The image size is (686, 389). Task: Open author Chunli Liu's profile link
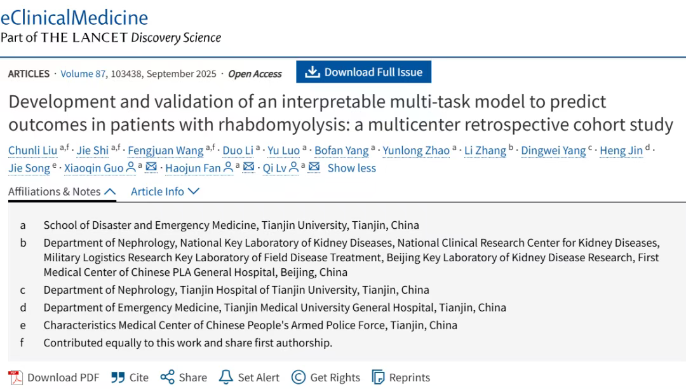click(x=32, y=151)
